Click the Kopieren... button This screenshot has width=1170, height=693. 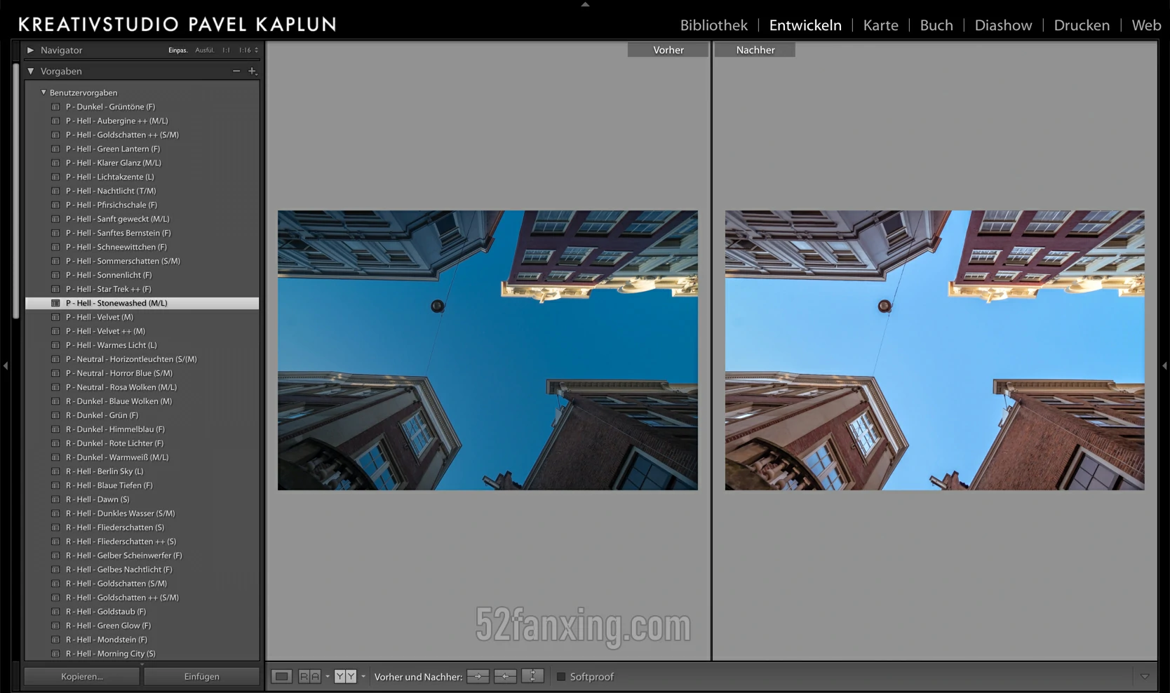click(82, 677)
